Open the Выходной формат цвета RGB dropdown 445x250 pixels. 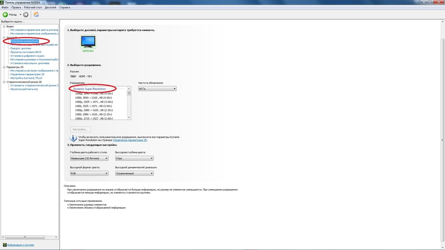[89, 173]
